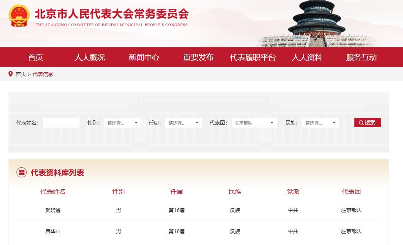Click 第16届 in 唐华山 row
The image size is (403, 245).
click(177, 231)
